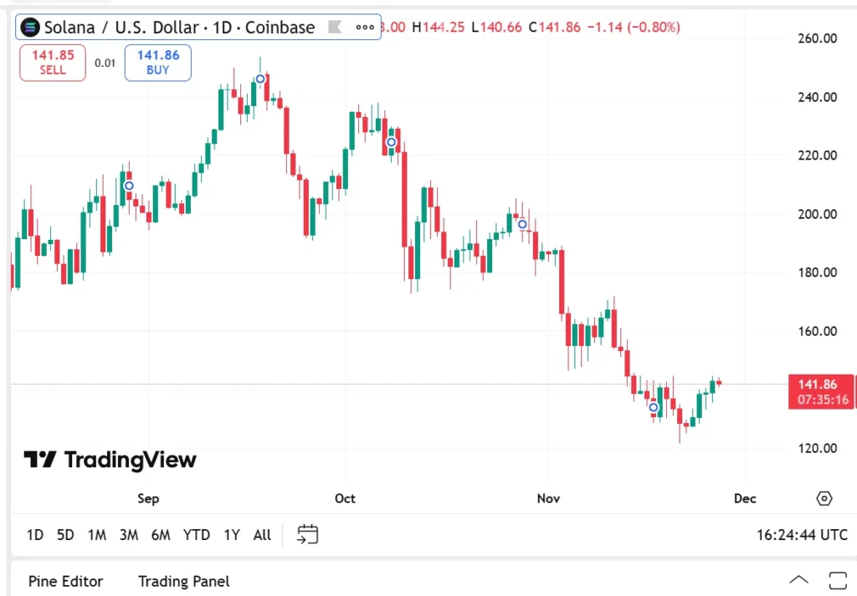Image resolution: width=857 pixels, height=596 pixels.
Task: Open the Solana / U.S. Dollar symbol legend
Action: (179, 27)
